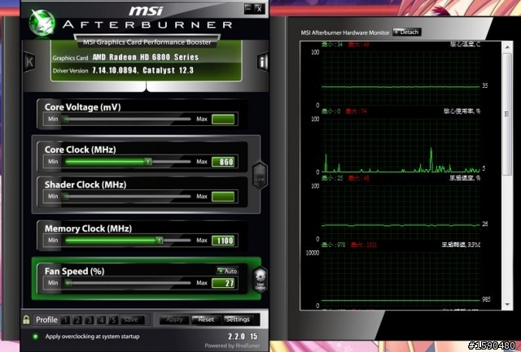Click the GPU temperature graph
This screenshot has width=521, height=352.
pos(401,79)
